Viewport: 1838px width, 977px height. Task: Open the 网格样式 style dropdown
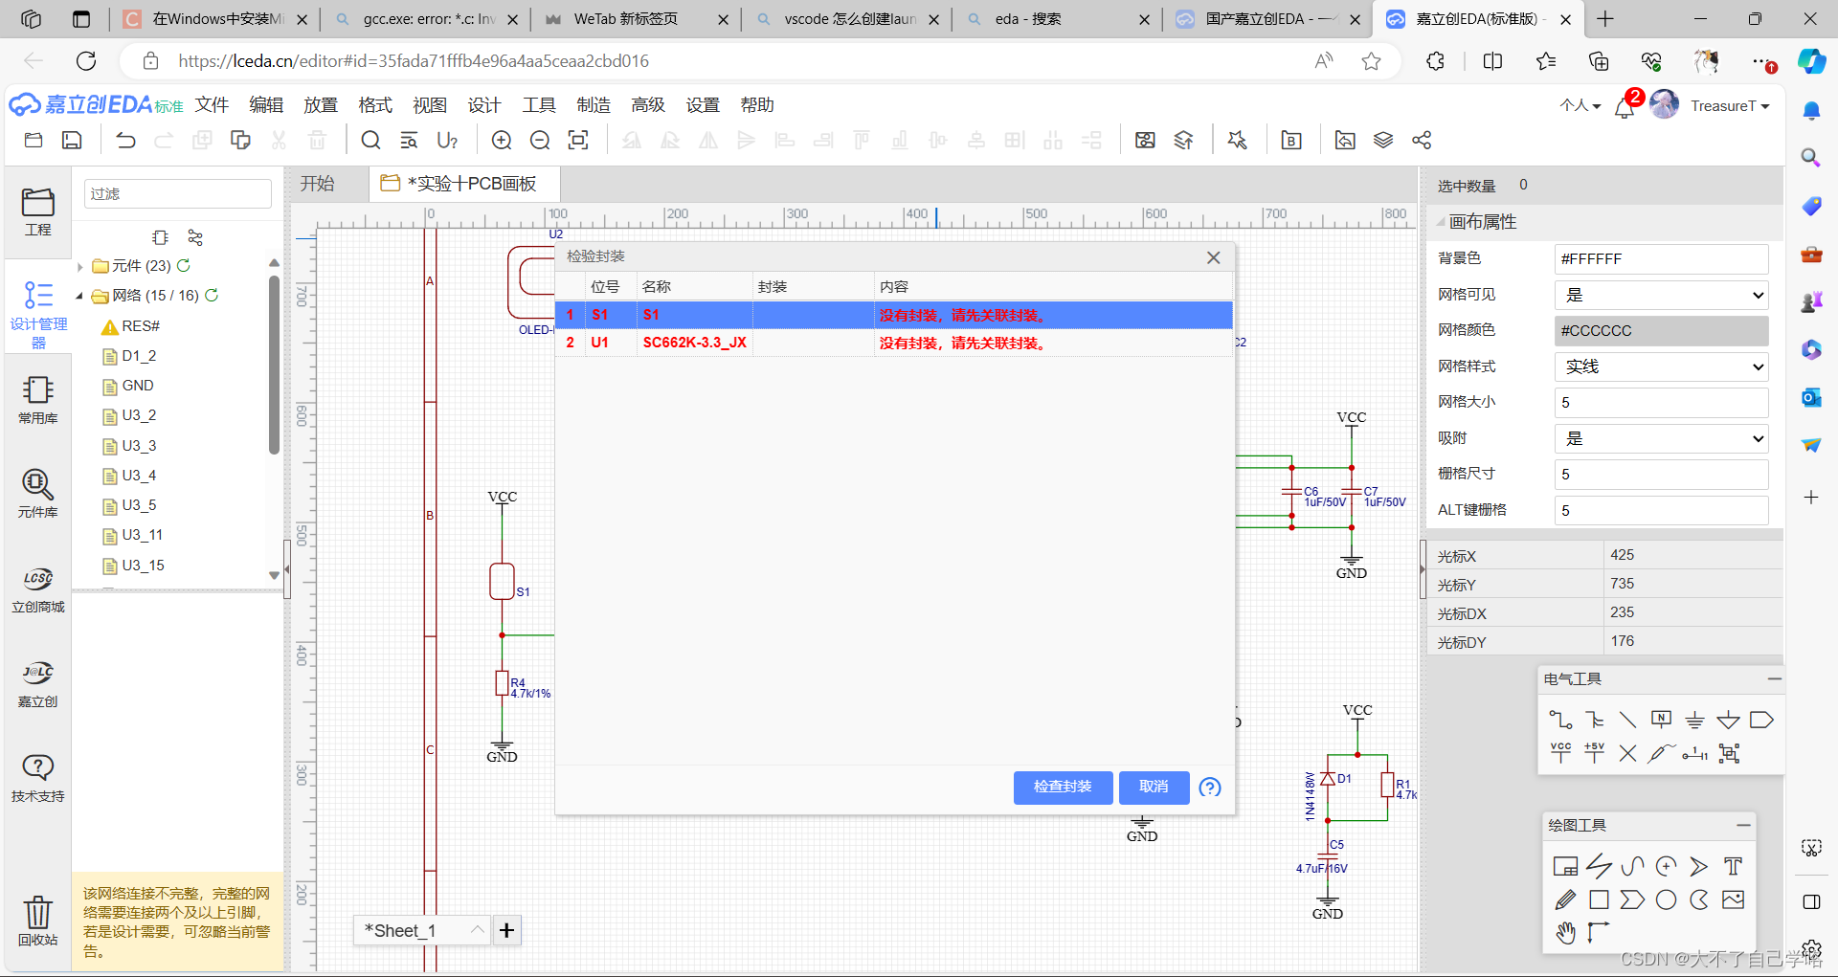tap(1661, 366)
